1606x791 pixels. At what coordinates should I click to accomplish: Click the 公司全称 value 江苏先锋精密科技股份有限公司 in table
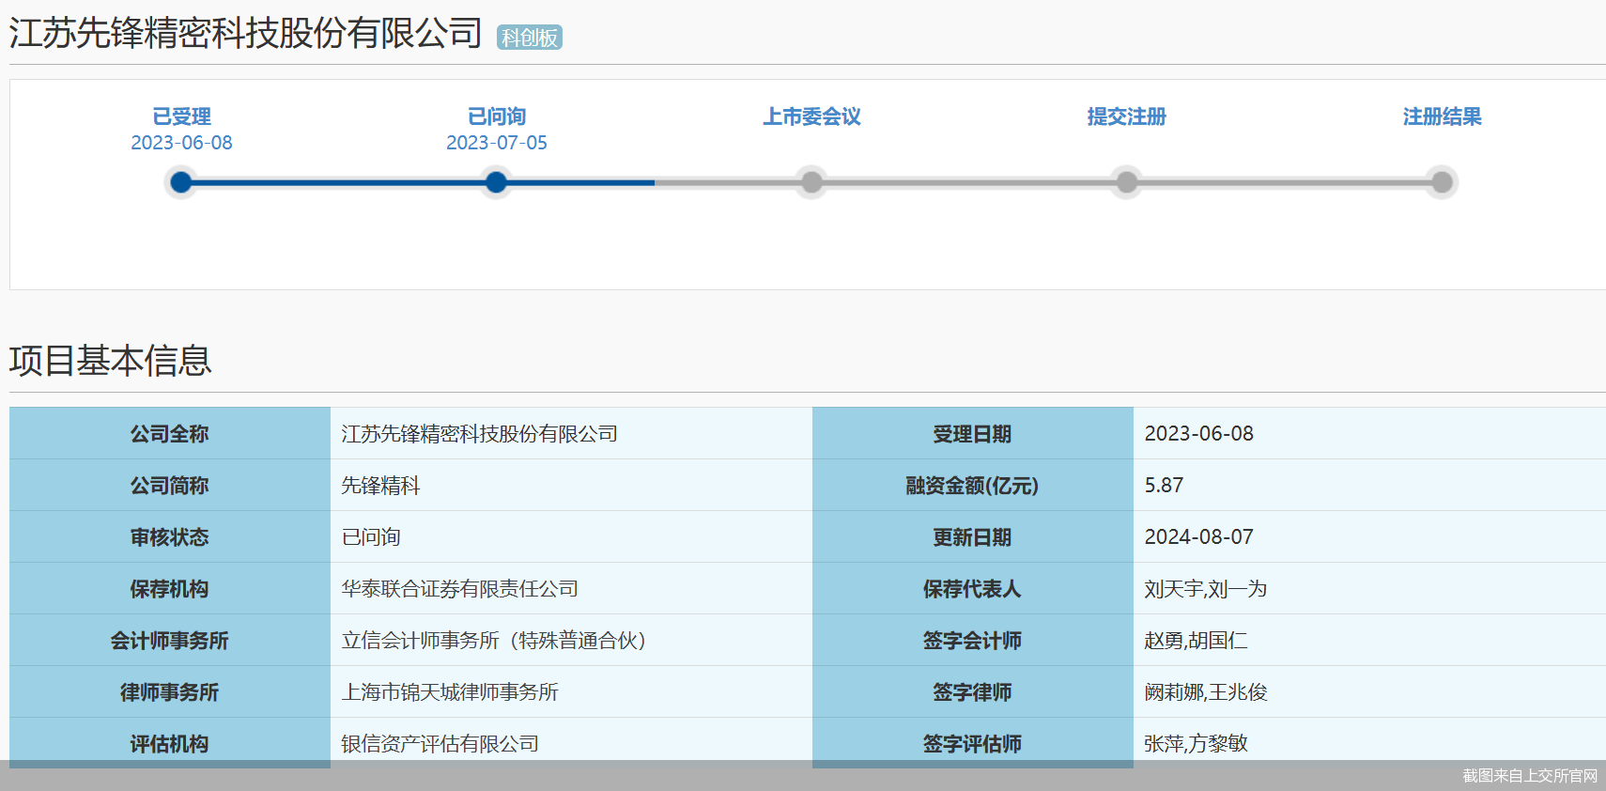click(479, 434)
